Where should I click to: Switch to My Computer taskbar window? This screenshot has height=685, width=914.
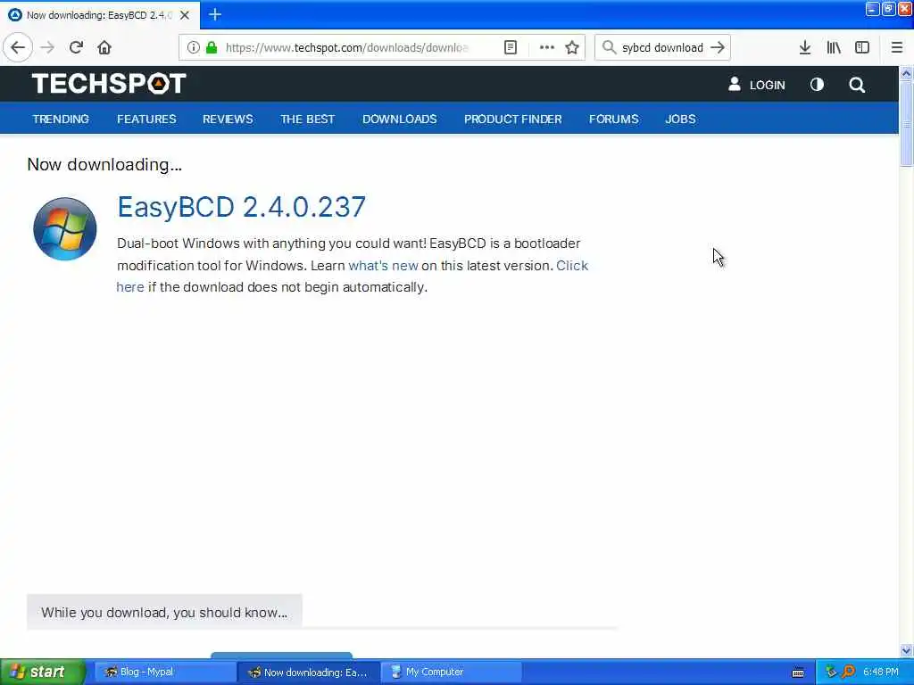[452, 673]
